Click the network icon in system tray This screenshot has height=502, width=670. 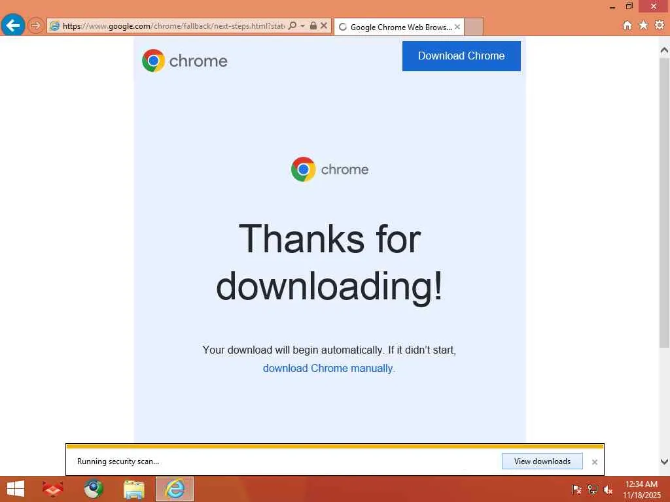[x=592, y=490]
